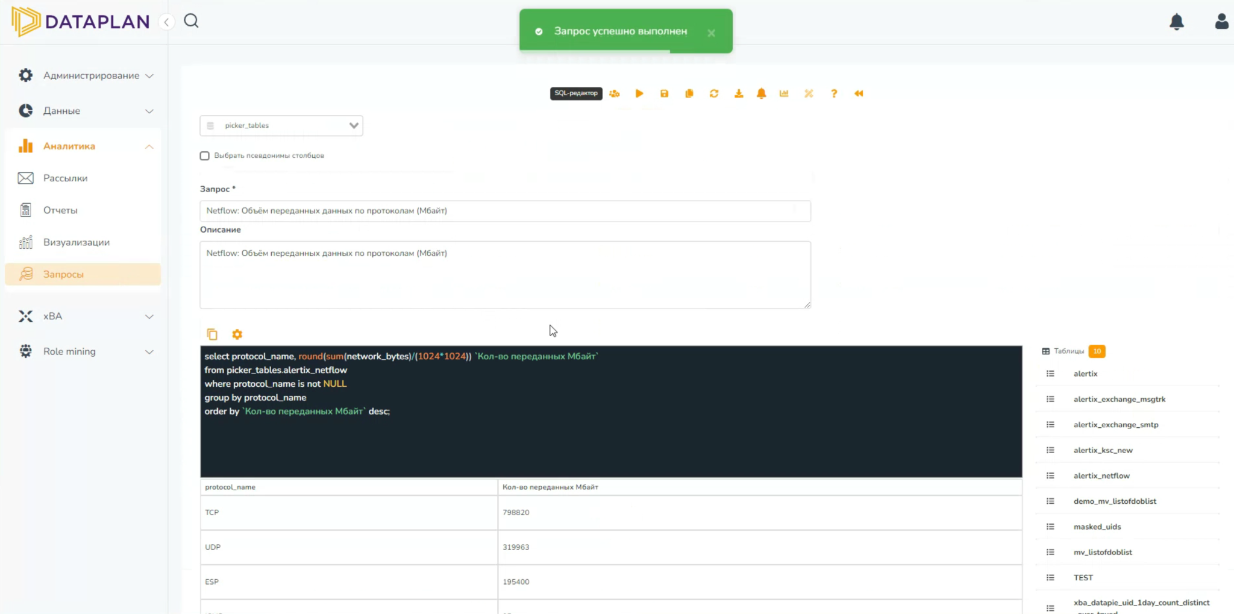The width and height of the screenshot is (1234, 614).
Task: Click the users settings icon in toolbar
Action: click(615, 93)
